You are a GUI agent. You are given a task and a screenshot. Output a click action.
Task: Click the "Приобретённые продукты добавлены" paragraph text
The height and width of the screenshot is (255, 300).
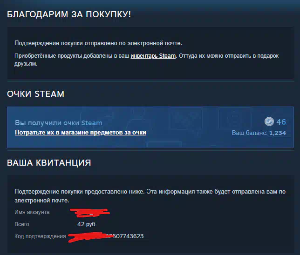[147, 60]
